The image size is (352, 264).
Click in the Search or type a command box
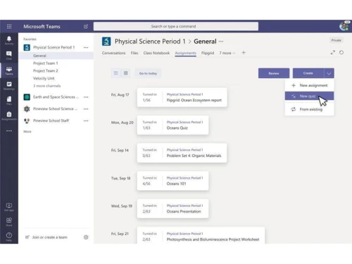(x=176, y=26)
